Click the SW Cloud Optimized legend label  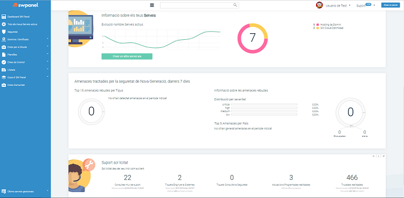332,28
